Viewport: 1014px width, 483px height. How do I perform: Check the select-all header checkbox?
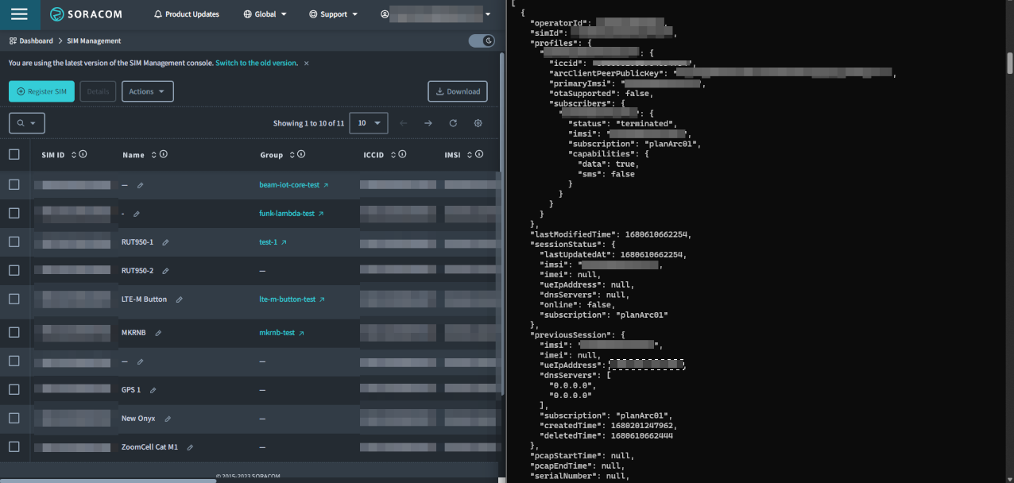point(14,154)
